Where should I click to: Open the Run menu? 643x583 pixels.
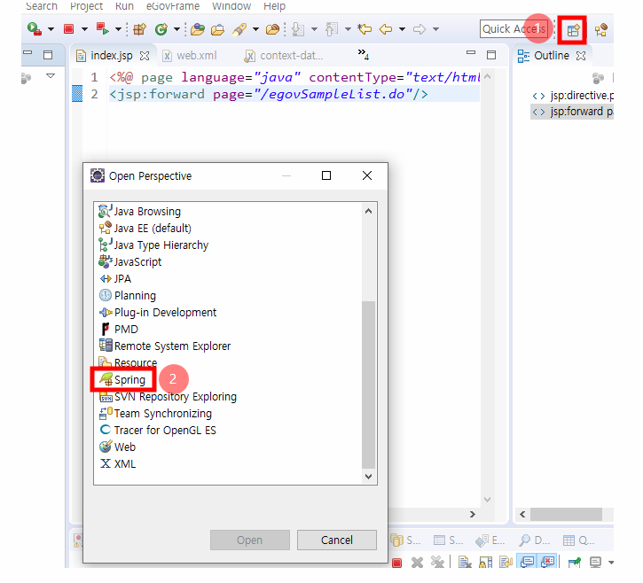coord(124,6)
